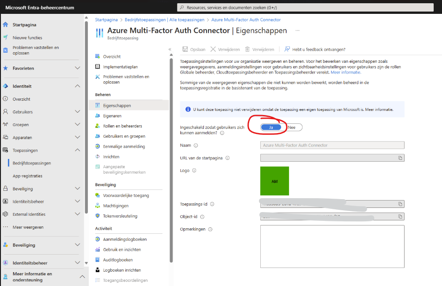Click the Identiteitsbeheer icon under Identiteit
The height and width of the screenshot is (286, 442).
(6, 201)
